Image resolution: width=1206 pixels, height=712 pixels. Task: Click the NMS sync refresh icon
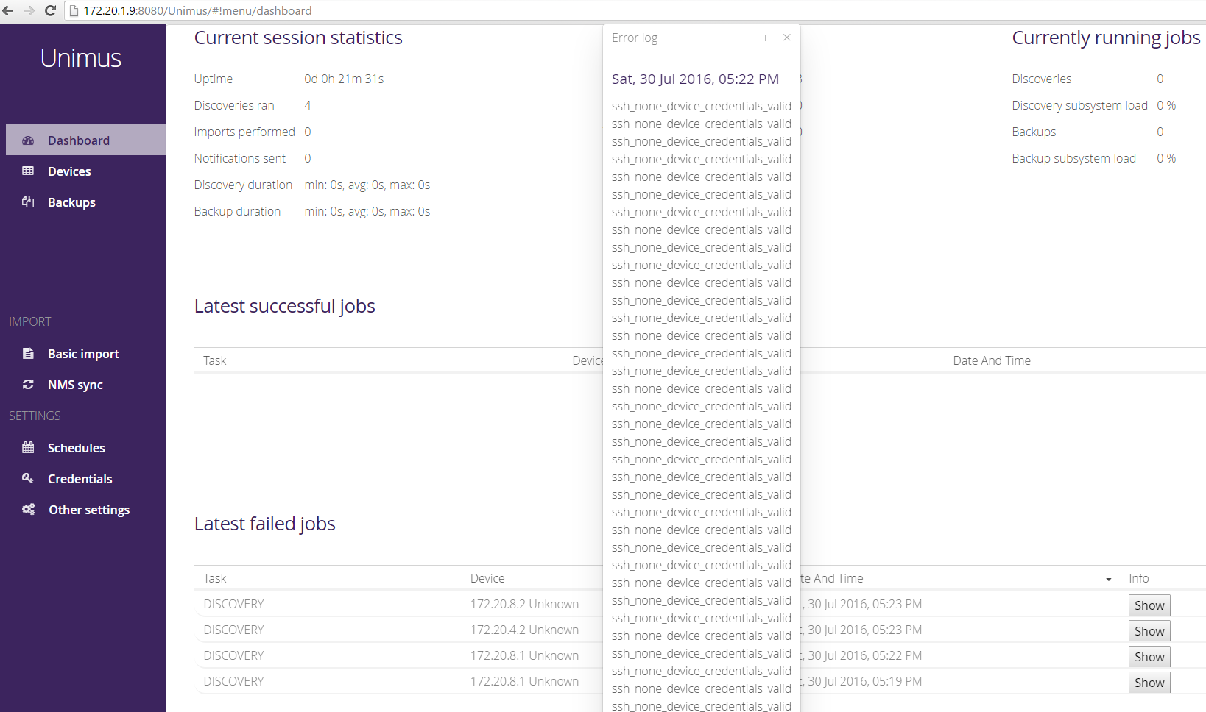click(28, 385)
